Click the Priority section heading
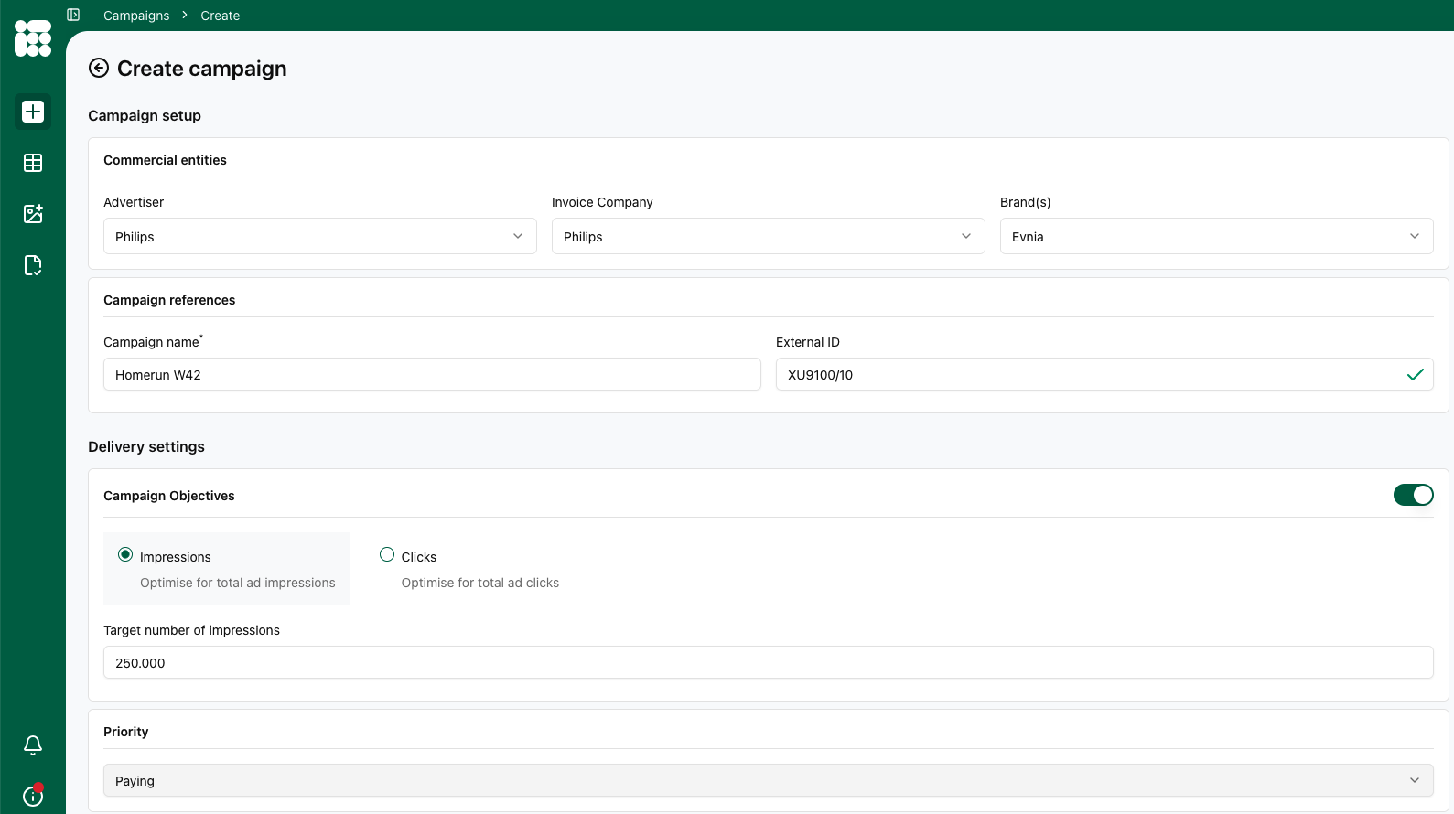The height and width of the screenshot is (814, 1454). pyautogui.click(x=125, y=732)
